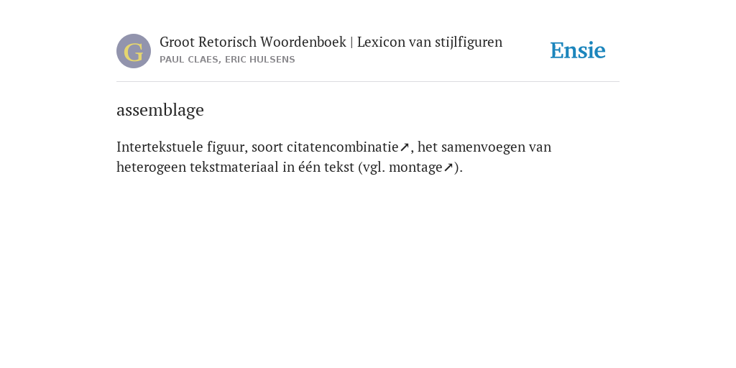Click the round G avatar icon
Screen dimensions: 736x368
coord(134,51)
